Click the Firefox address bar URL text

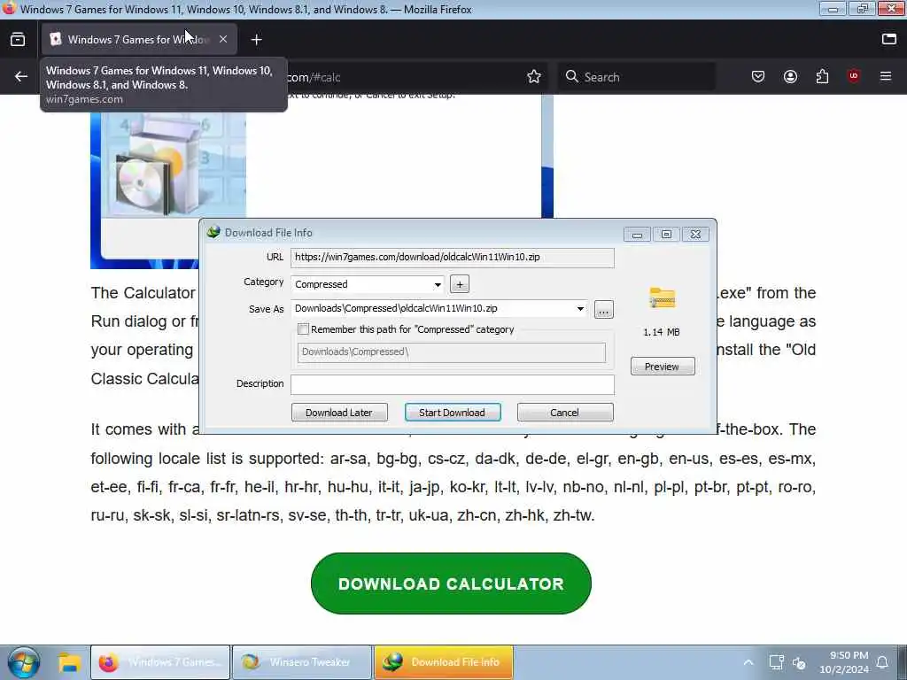point(314,77)
